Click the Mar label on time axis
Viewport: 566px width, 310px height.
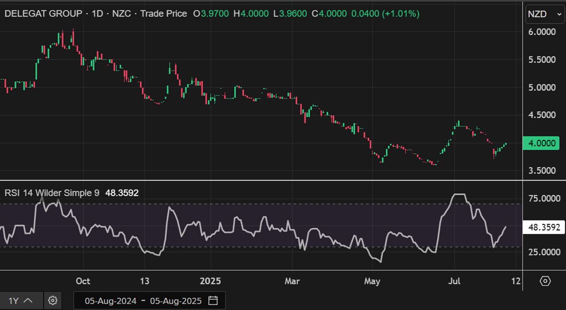[x=292, y=281]
